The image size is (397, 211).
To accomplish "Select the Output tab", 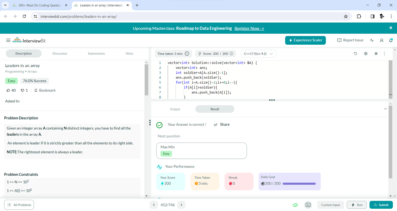I will [x=175, y=109].
